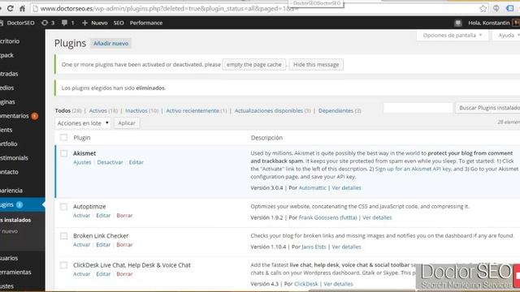The width and height of the screenshot is (520, 292).
Task: Filter by Actualizaciones disponibles
Action: (x=269, y=110)
